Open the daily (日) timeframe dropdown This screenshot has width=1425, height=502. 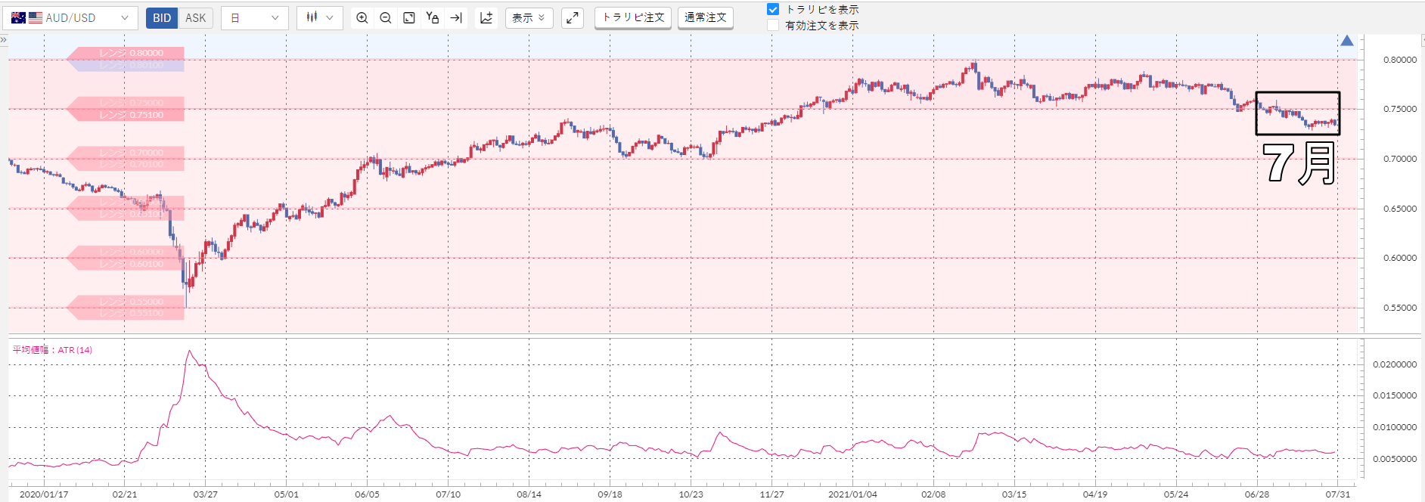click(254, 18)
